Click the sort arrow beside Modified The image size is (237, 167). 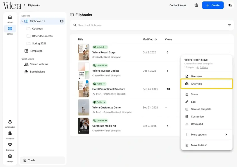point(156,39)
